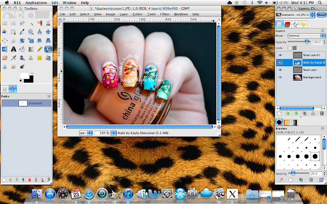Reset colors to default black and white

click(21, 81)
